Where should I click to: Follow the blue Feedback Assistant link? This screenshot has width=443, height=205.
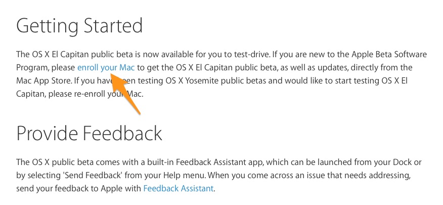coord(179,188)
